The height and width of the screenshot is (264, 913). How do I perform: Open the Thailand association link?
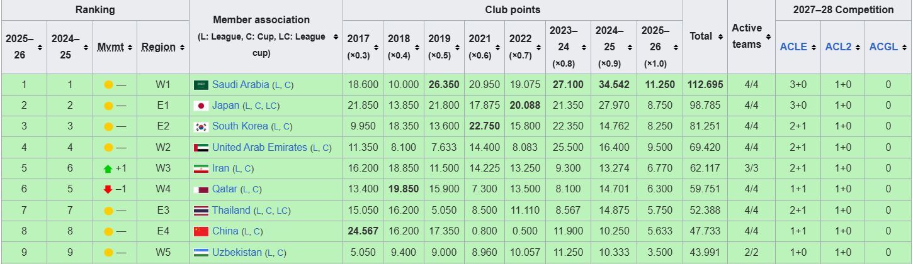click(x=231, y=211)
